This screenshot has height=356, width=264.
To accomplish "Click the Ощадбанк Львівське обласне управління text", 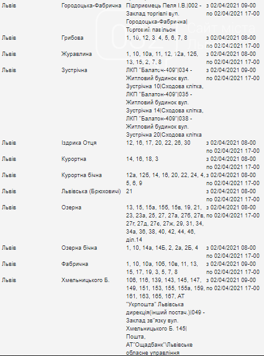I will point(159,349).
